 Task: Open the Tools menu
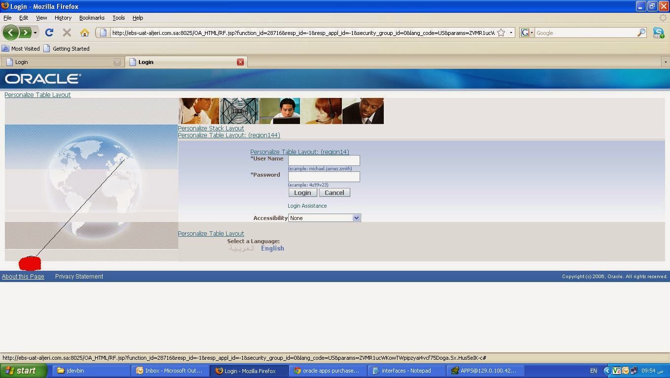coord(118,18)
